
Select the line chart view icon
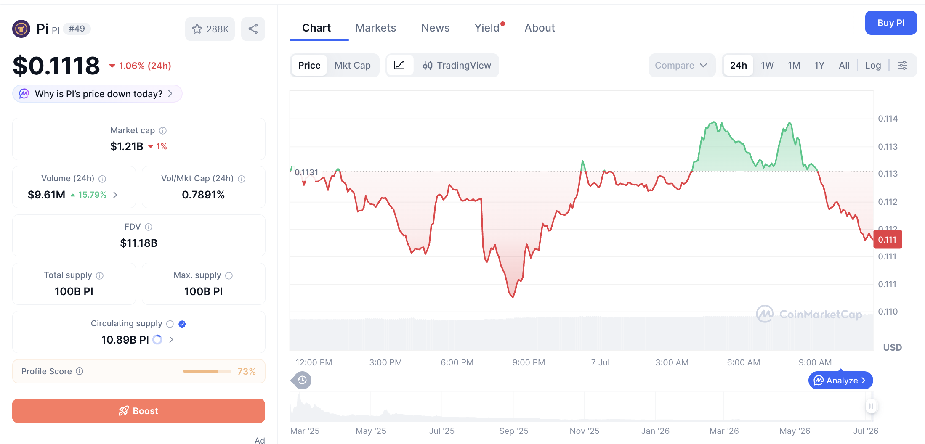(399, 65)
